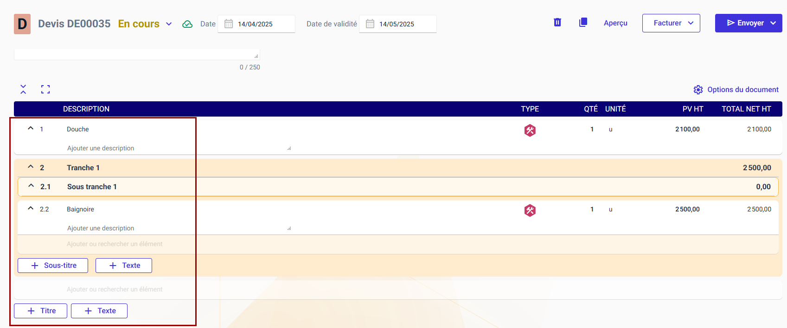The image size is (787, 328).
Task: Add a description under Baignoire
Action: [x=179, y=228]
